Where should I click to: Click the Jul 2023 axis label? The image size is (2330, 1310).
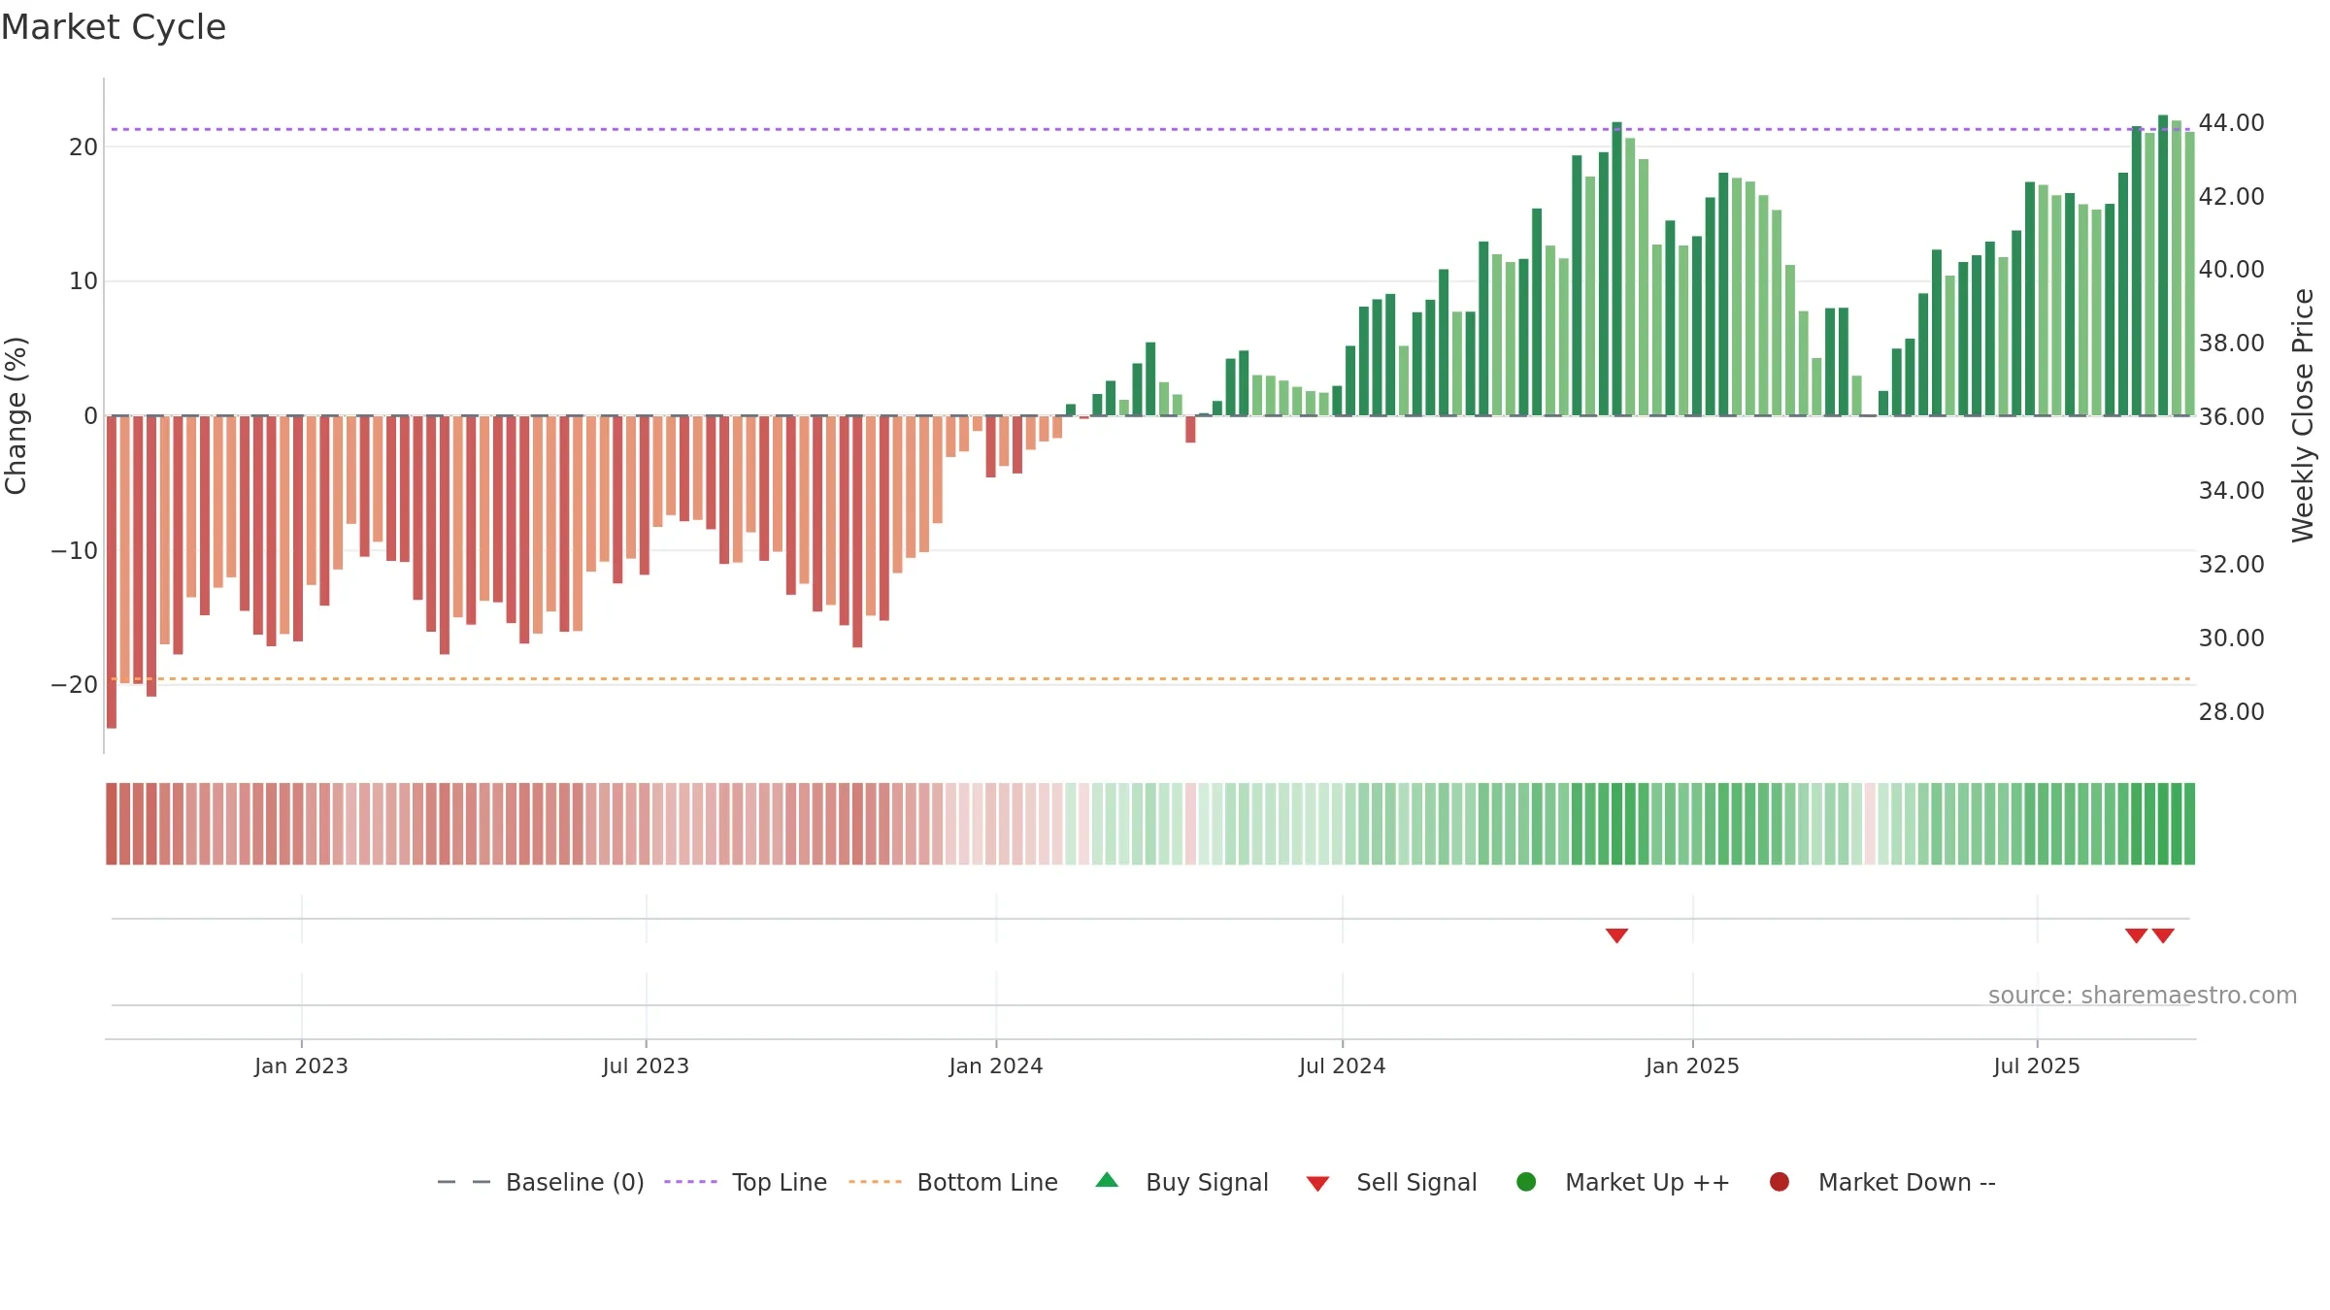646,1065
